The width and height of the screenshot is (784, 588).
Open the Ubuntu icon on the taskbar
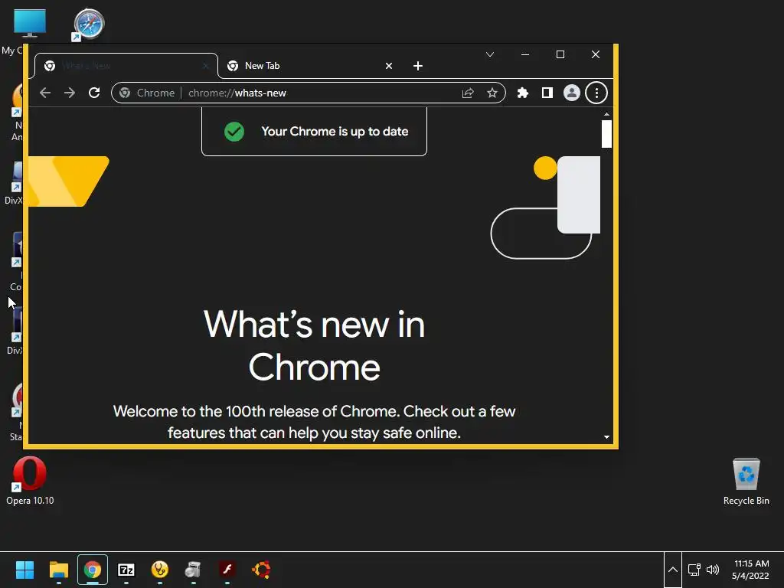[261, 570]
